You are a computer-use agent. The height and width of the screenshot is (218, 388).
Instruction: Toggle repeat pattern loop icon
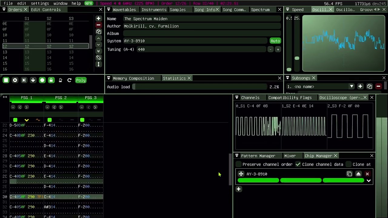pyautogui.click(x=69, y=80)
